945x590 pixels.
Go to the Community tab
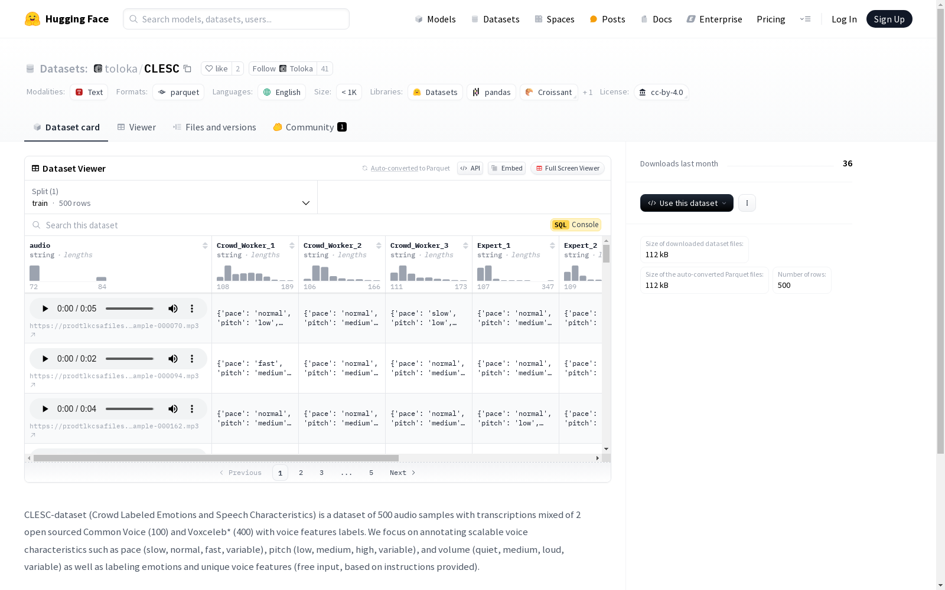[309, 127]
